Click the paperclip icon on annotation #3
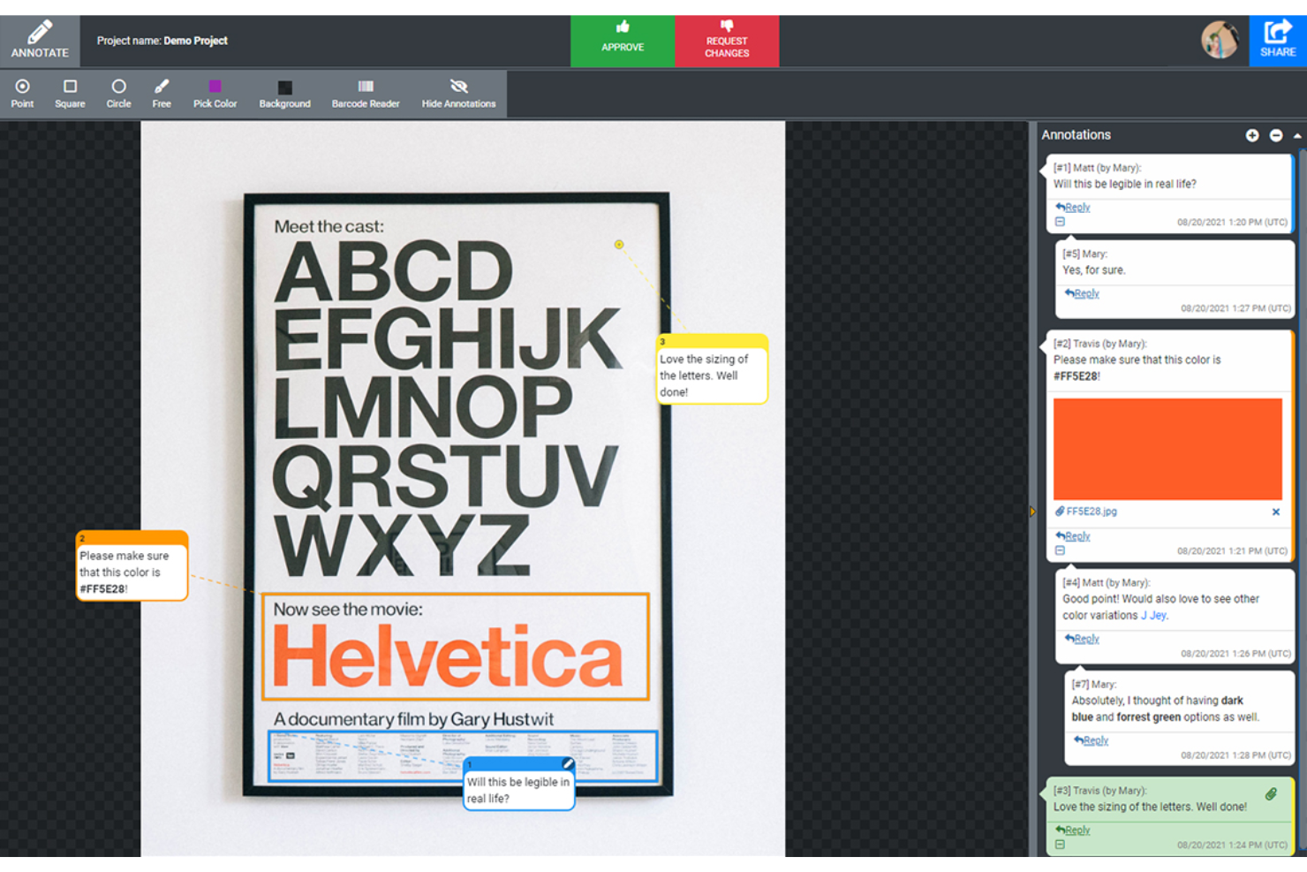The height and width of the screenshot is (872, 1307). [x=1271, y=793]
